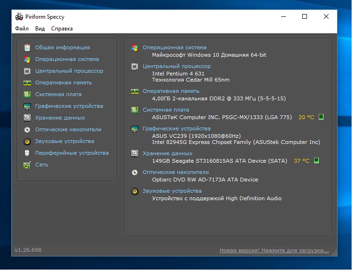Click the text Технология Cedar Mill 65nm
Screen dimensions: 353x271
[x=191, y=80]
